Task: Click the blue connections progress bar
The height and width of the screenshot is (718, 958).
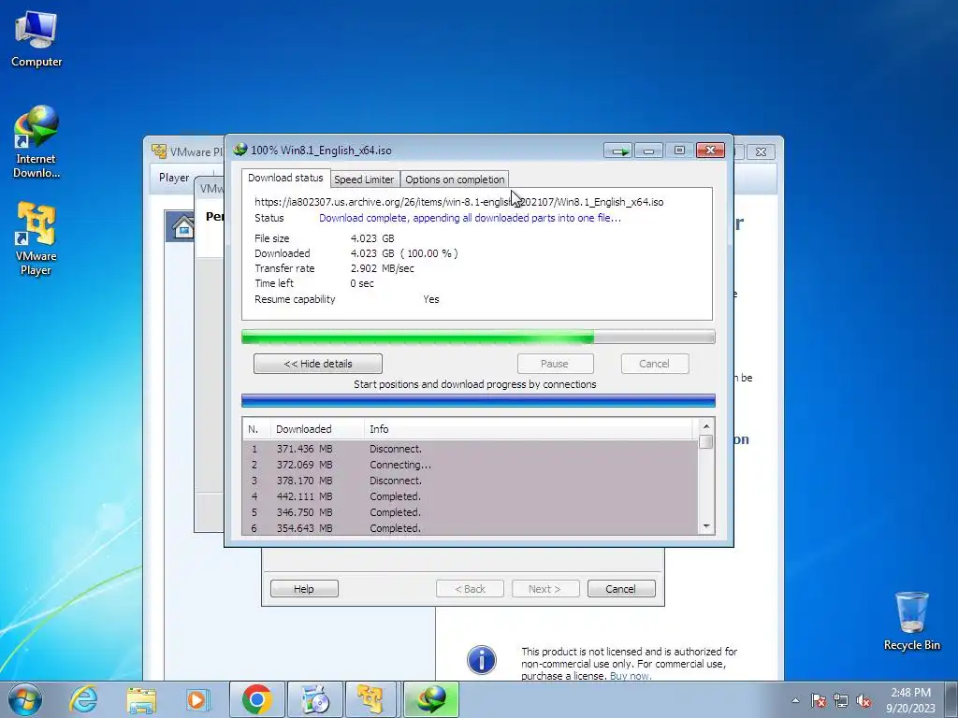Action: 478,400
